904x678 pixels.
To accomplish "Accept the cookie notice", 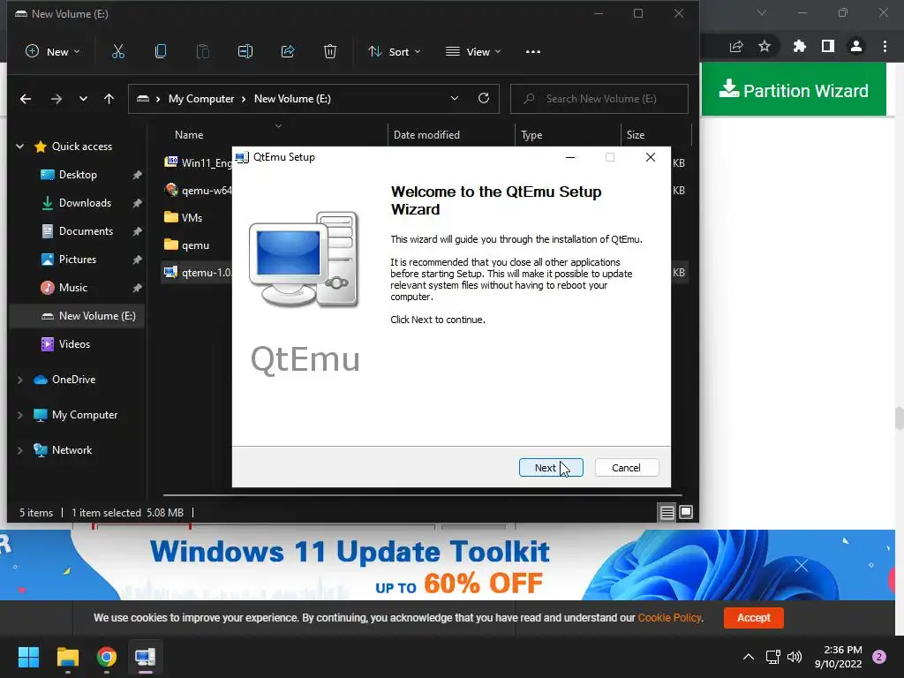I will click(754, 617).
